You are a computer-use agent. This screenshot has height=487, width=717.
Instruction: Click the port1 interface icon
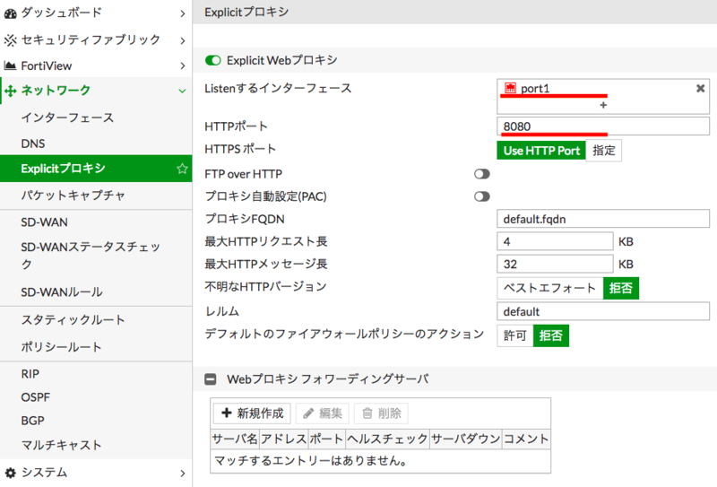[510, 87]
